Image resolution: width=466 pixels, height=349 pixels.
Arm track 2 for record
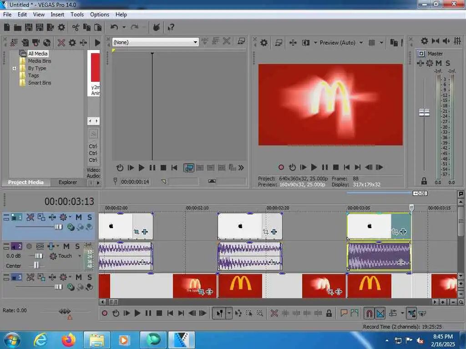pos(29,246)
